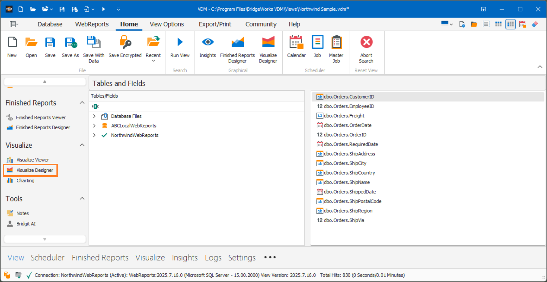The width and height of the screenshot is (547, 282).
Task: Click the blue theme color selector dropdown
Action: tap(446, 24)
